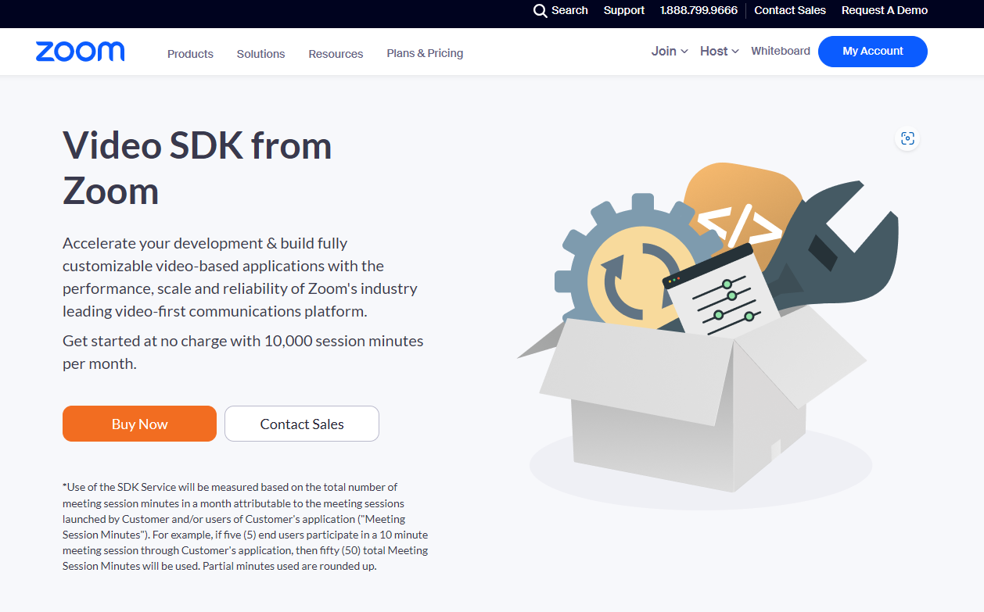This screenshot has width=984, height=612.
Task: Expand the Join dropdown
Action: point(670,51)
